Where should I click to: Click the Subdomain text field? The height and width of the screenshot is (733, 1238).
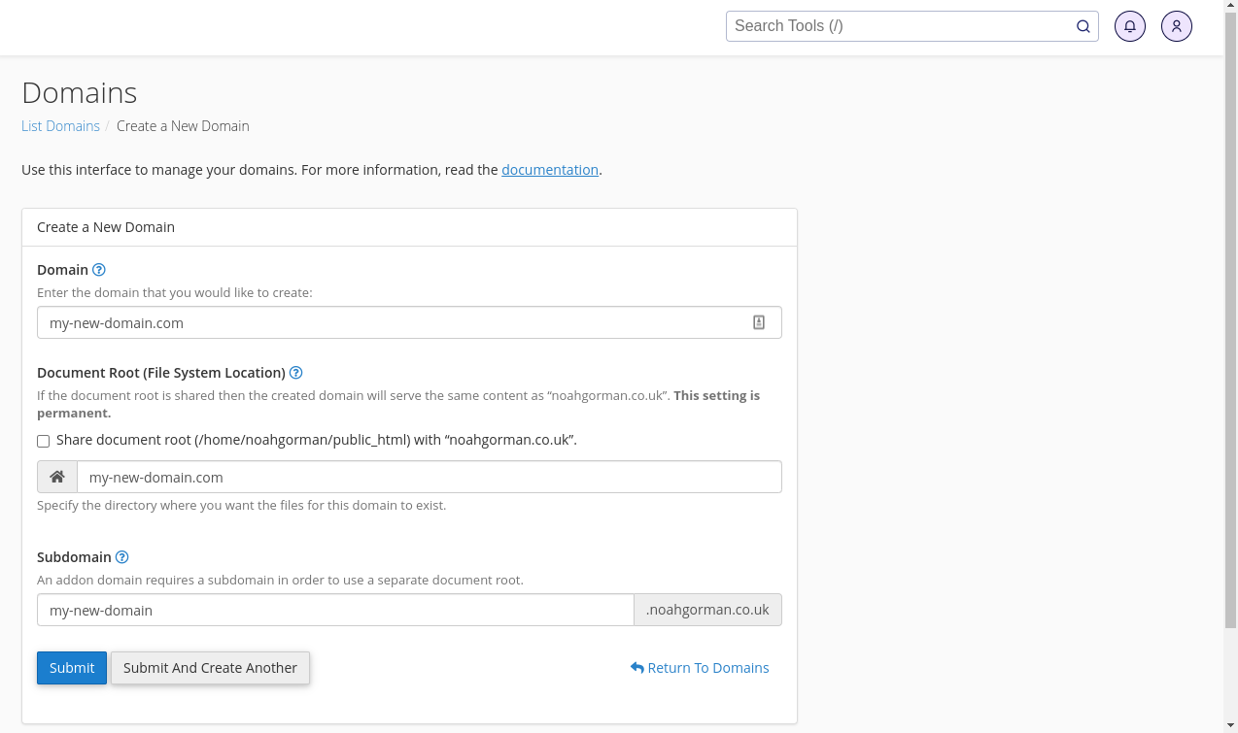pos(335,610)
